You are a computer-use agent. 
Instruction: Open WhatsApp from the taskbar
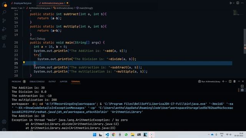(126, 135)
